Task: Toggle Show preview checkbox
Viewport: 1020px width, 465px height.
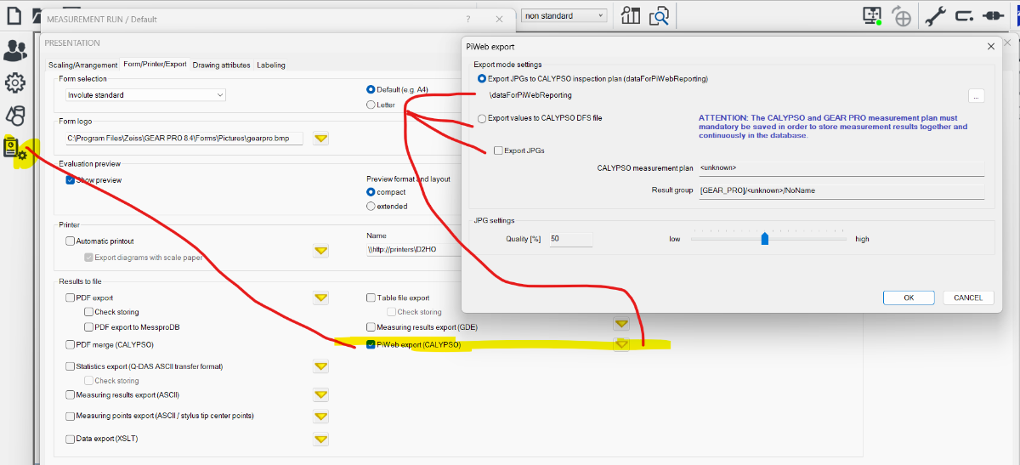Action: pyautogui.click(x=71, y=180)
